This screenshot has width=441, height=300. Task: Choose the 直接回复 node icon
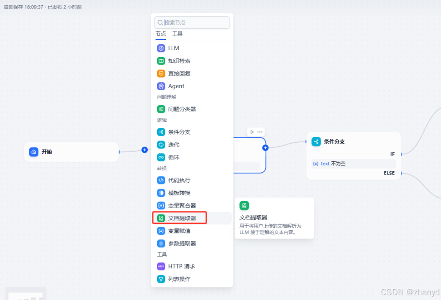161,73
